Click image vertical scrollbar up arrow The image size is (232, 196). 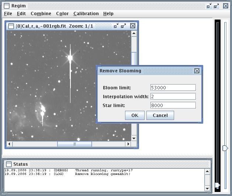coord(134,33)
